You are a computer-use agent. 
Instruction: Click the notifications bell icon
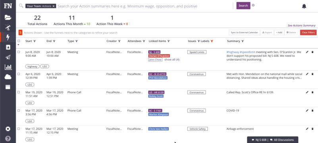point(304,6)
